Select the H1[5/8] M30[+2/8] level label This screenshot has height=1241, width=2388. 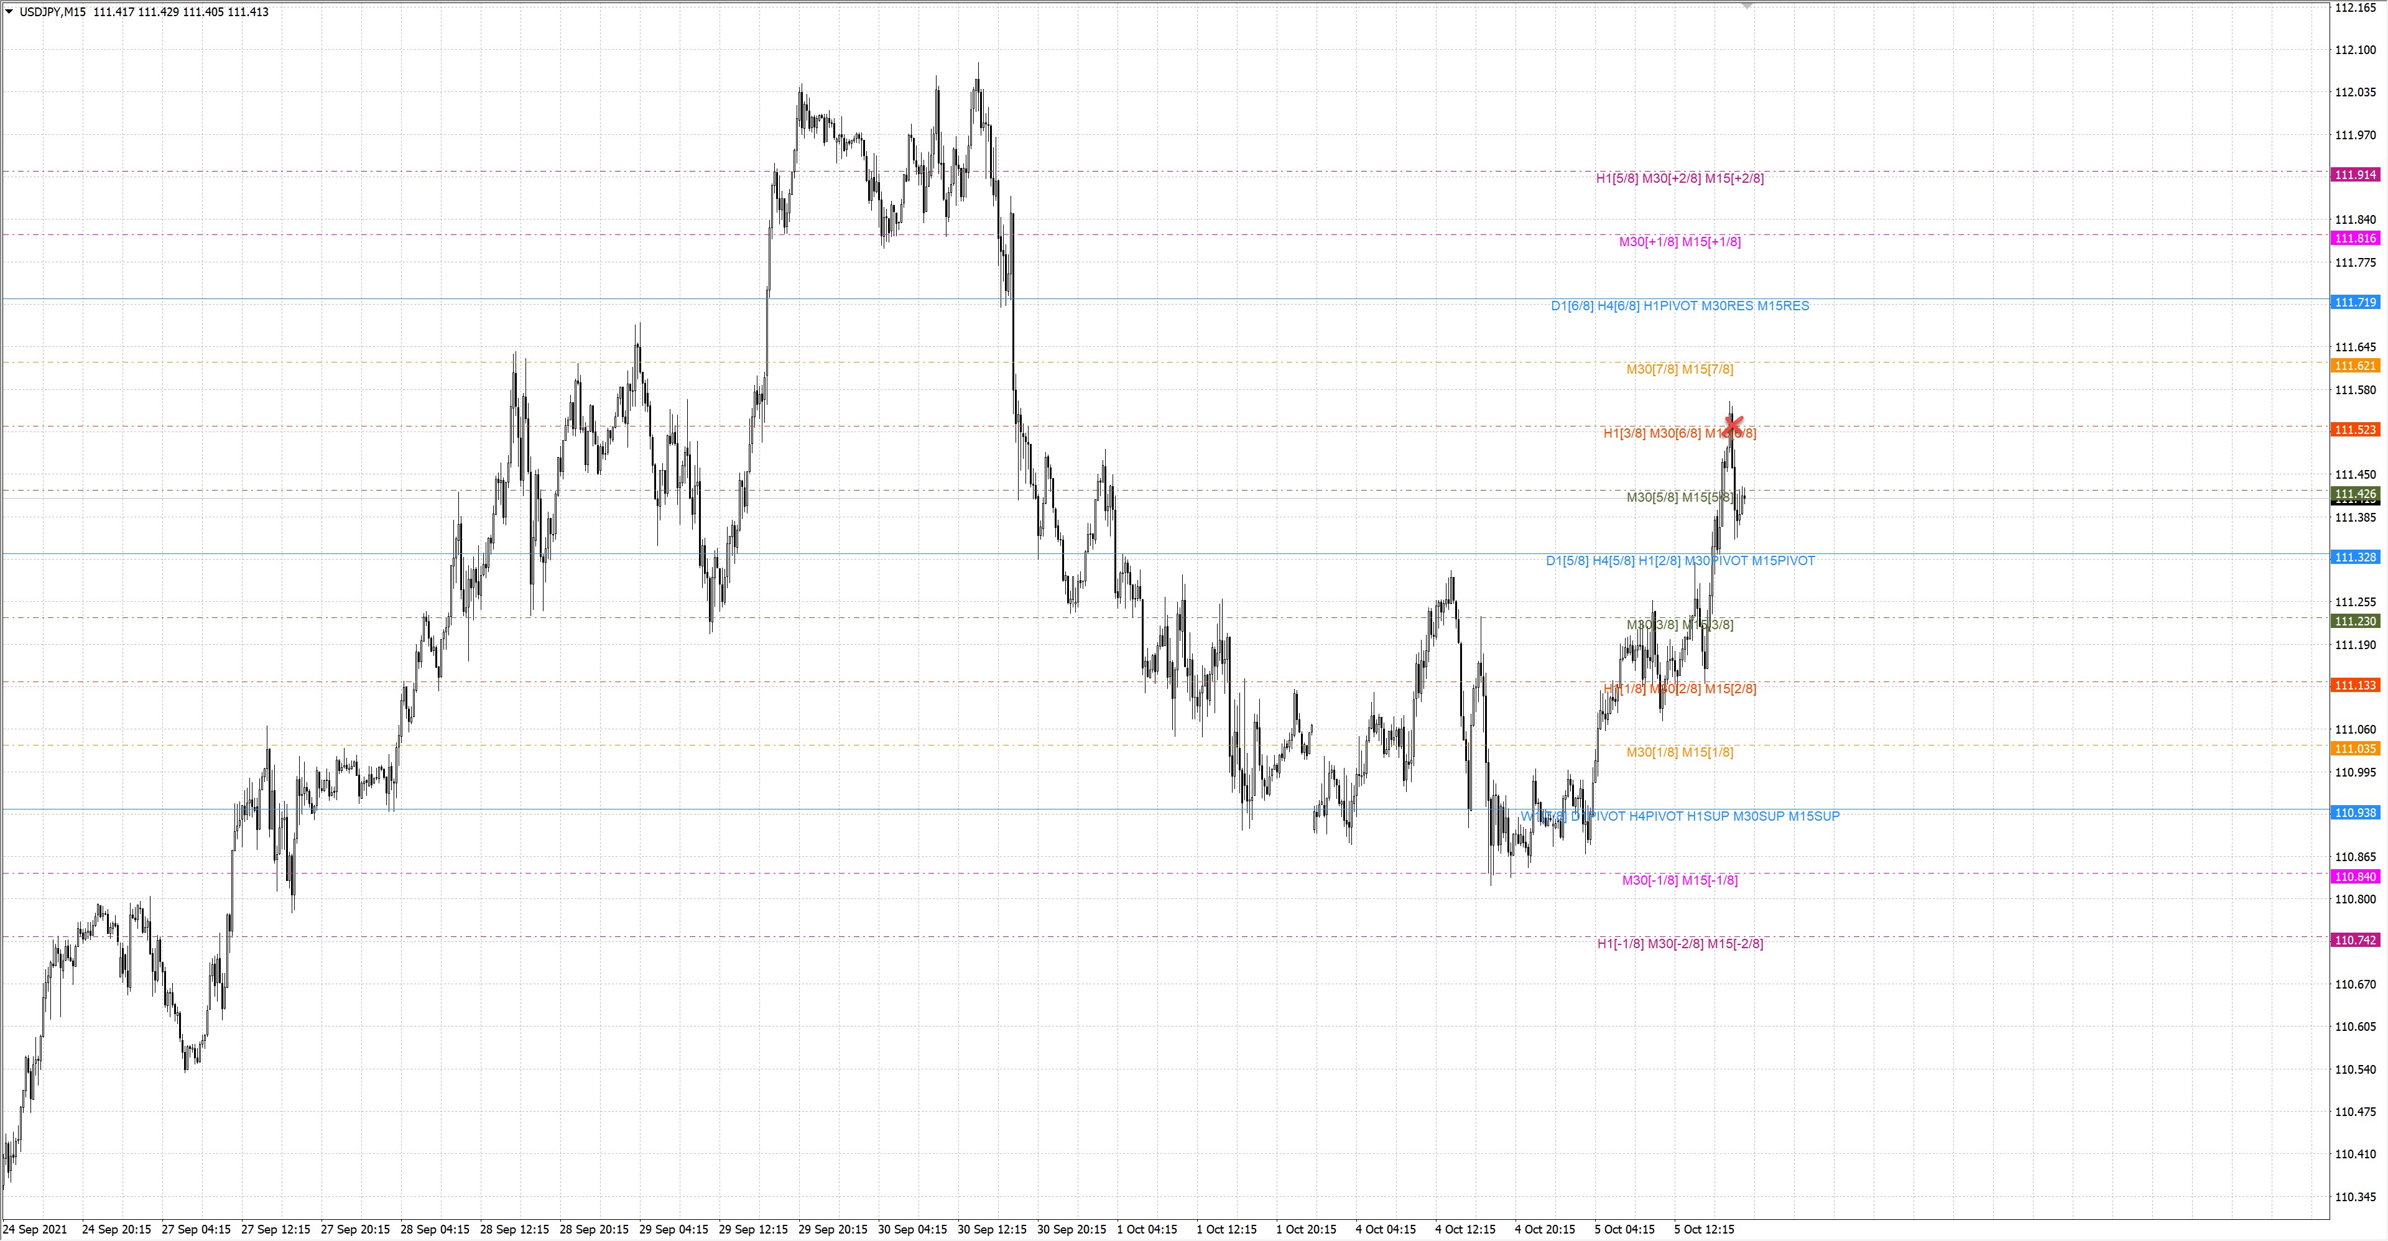click(x=1679, y=178)
